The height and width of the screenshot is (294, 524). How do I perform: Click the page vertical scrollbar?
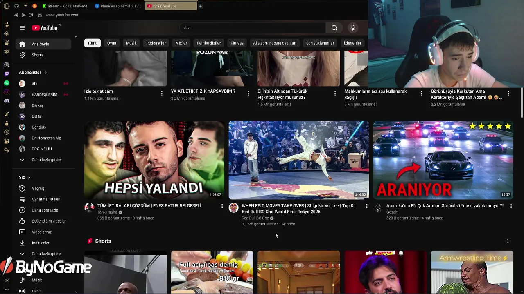click(x=522, y=102)
